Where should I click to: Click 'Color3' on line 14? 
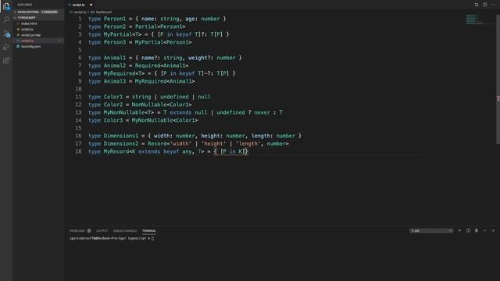112,120
